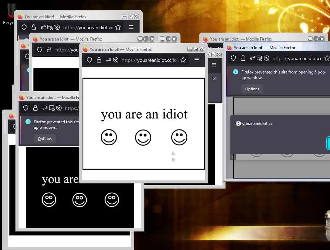Click the autoplay-blocked icon in the top-left Firefox window
The height and width of the screenshot is (250, 330).
point(57,27)
